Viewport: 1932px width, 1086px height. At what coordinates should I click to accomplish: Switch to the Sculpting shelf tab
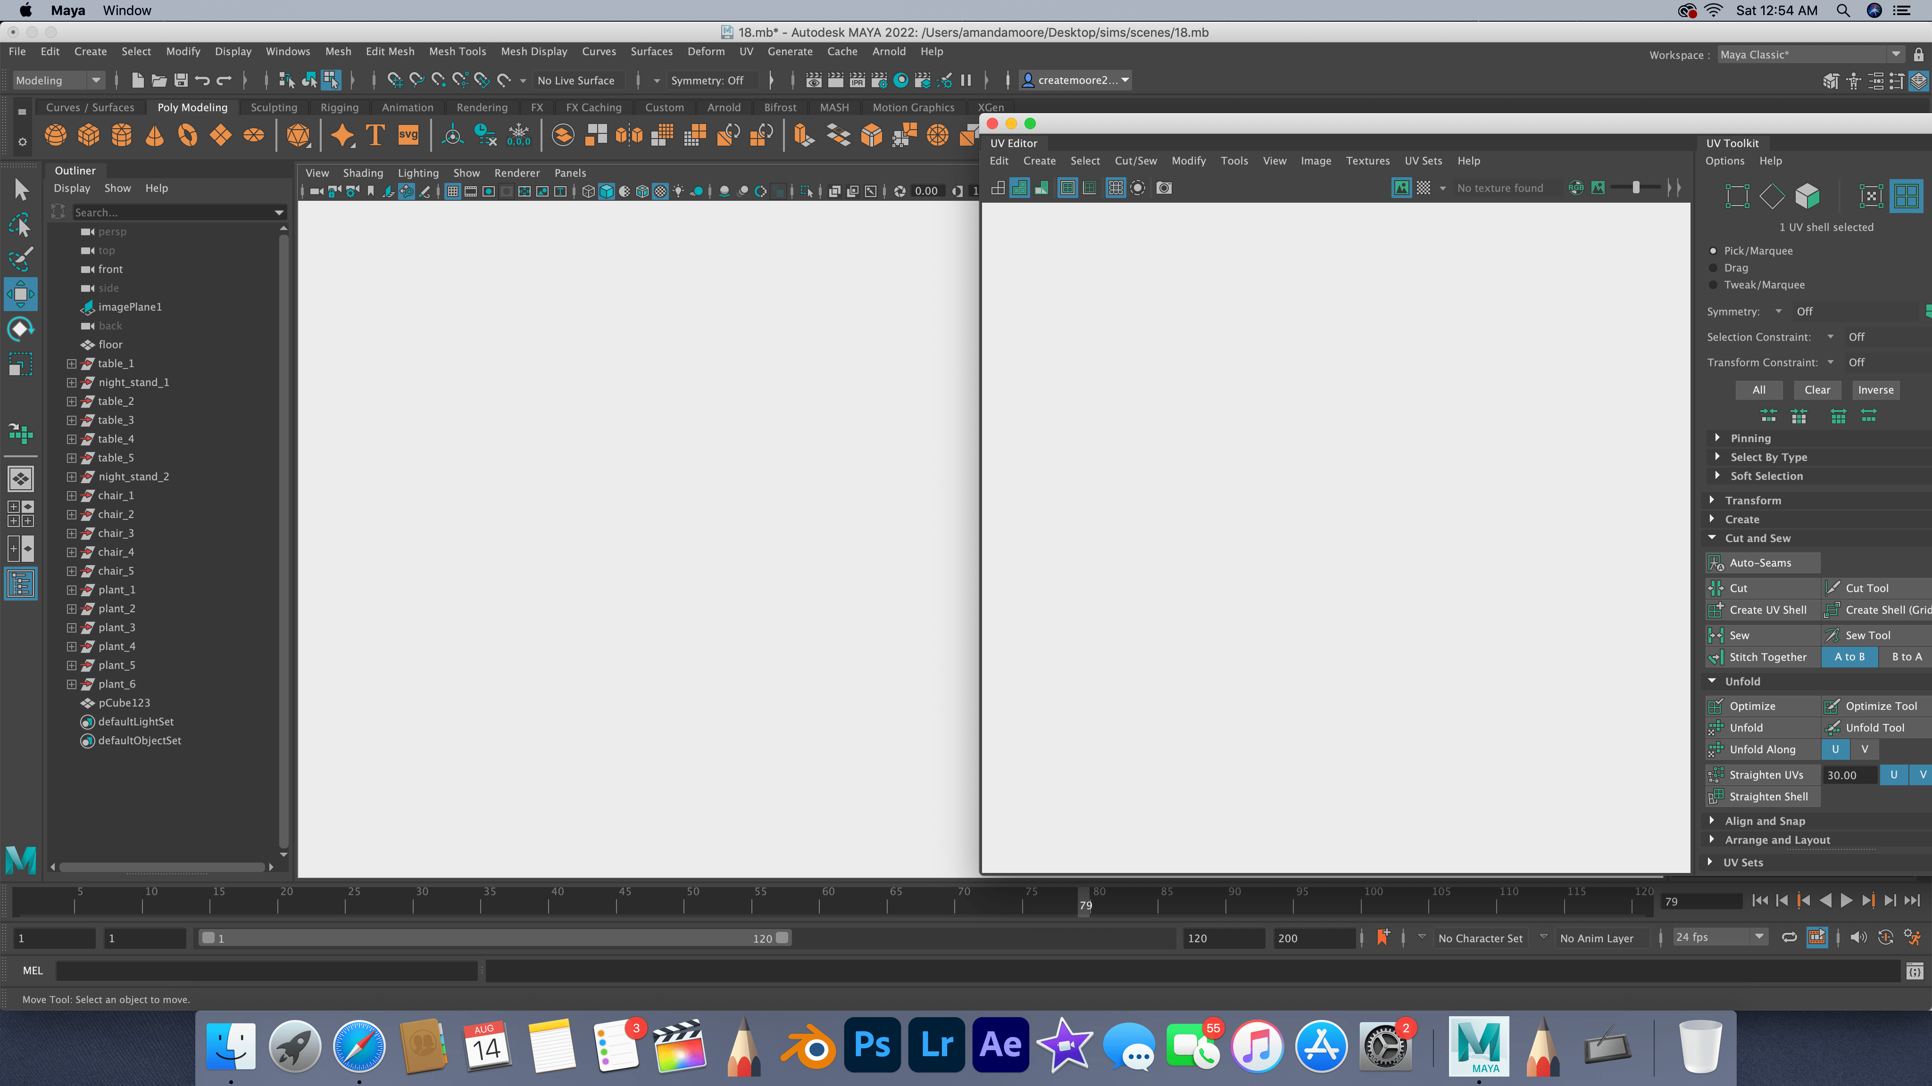(274, 107)
